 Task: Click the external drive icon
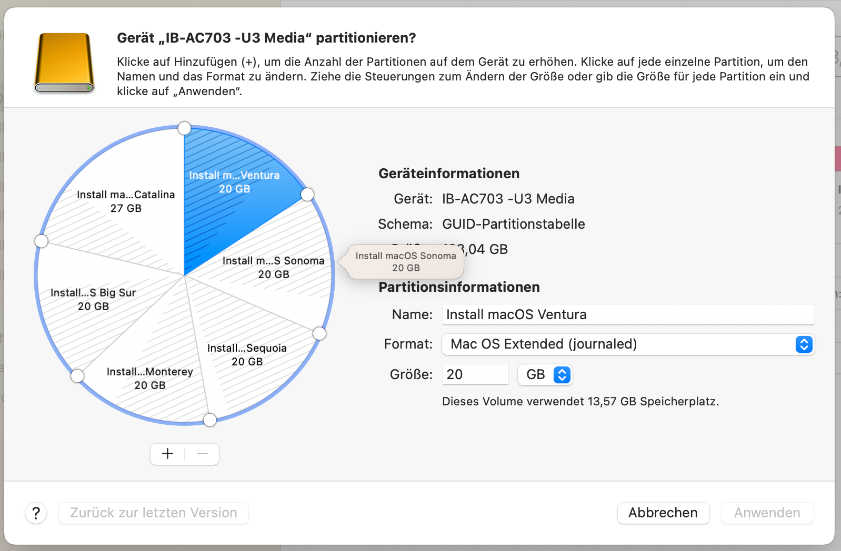[64, 63]
